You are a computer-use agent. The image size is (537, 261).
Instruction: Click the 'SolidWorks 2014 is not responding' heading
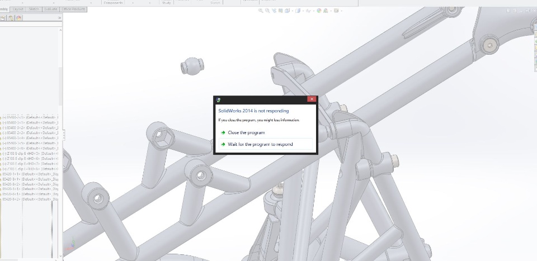253,111
